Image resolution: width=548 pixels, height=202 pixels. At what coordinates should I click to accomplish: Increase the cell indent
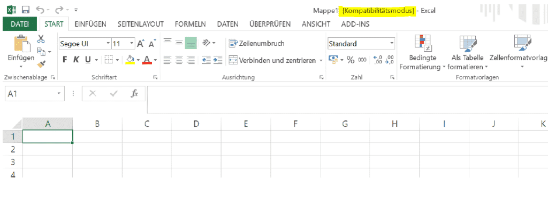pos(218,60)
